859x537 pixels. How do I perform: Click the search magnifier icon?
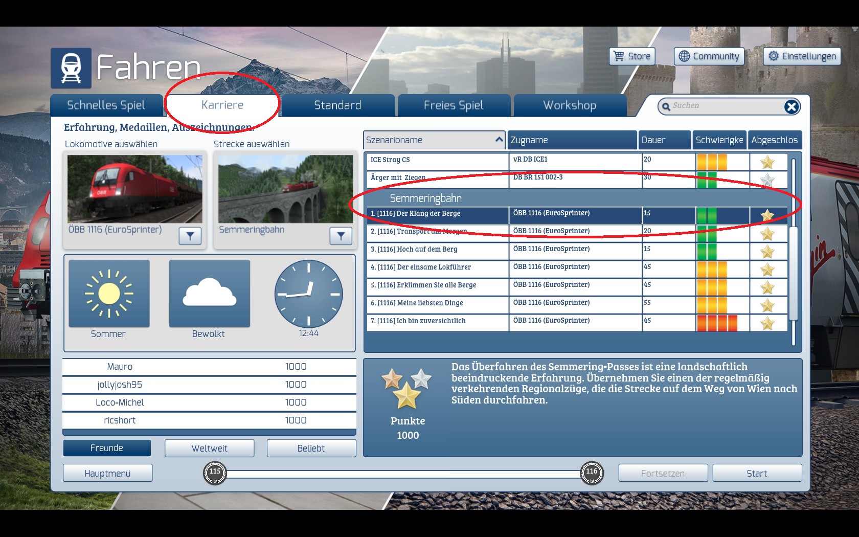click(666, 106)
